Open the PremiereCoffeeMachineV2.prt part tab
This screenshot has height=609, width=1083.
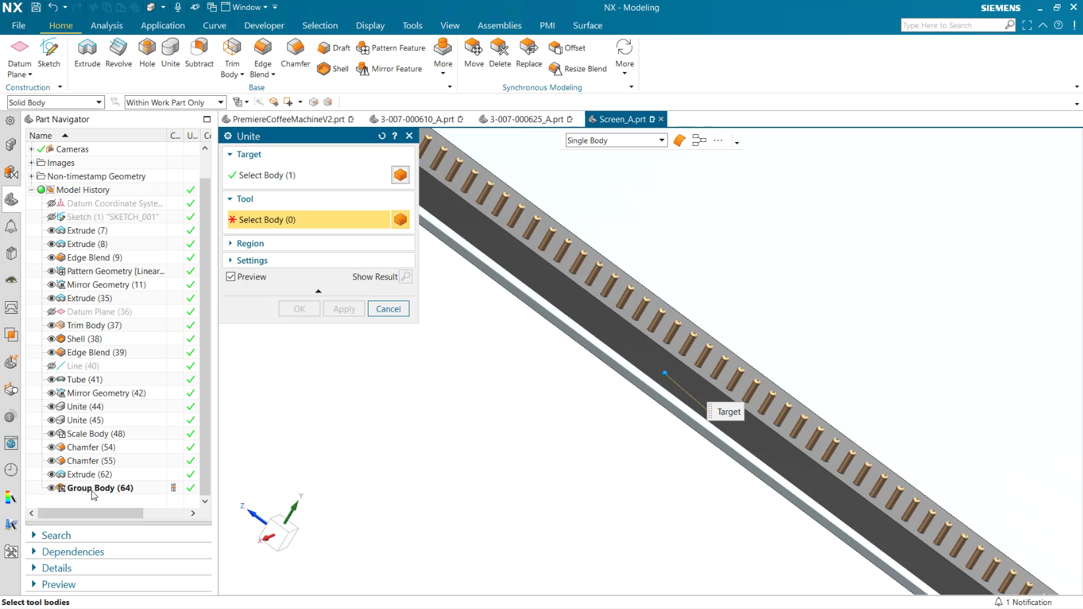coord(289,119)
